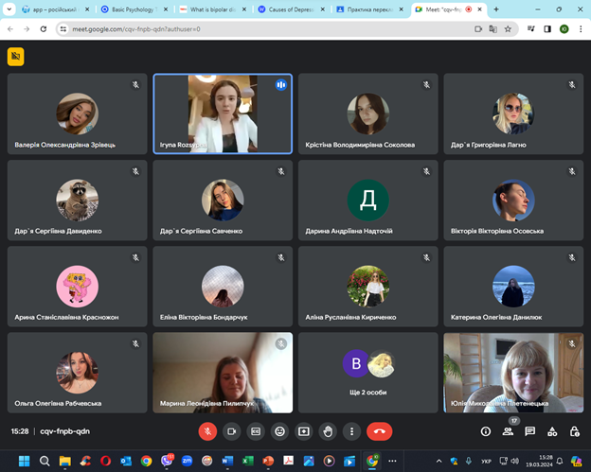Open the meeting details info icon
The image size is (591, 472).
(x=486, y=430)
